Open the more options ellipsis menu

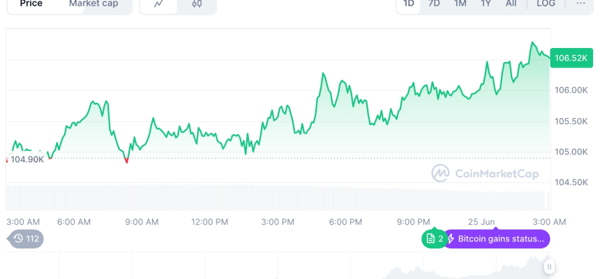click(580, 3)
